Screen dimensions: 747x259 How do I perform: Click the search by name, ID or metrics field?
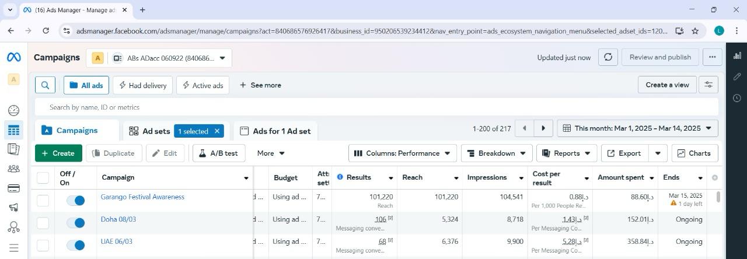pyautogui.click(x=376, y=107)
